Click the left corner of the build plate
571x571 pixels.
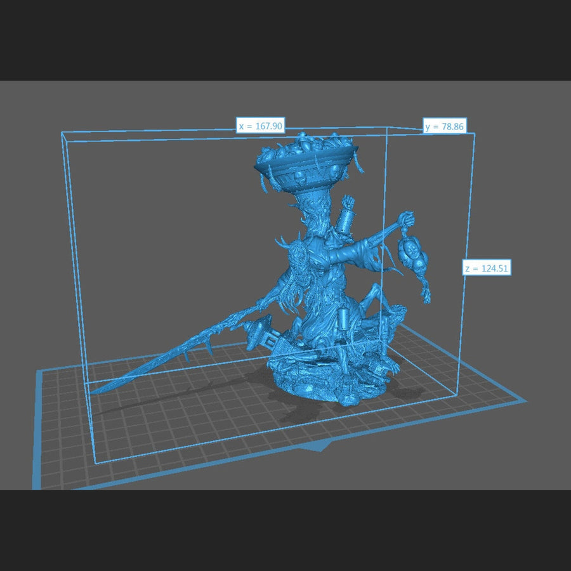[34, 488]
